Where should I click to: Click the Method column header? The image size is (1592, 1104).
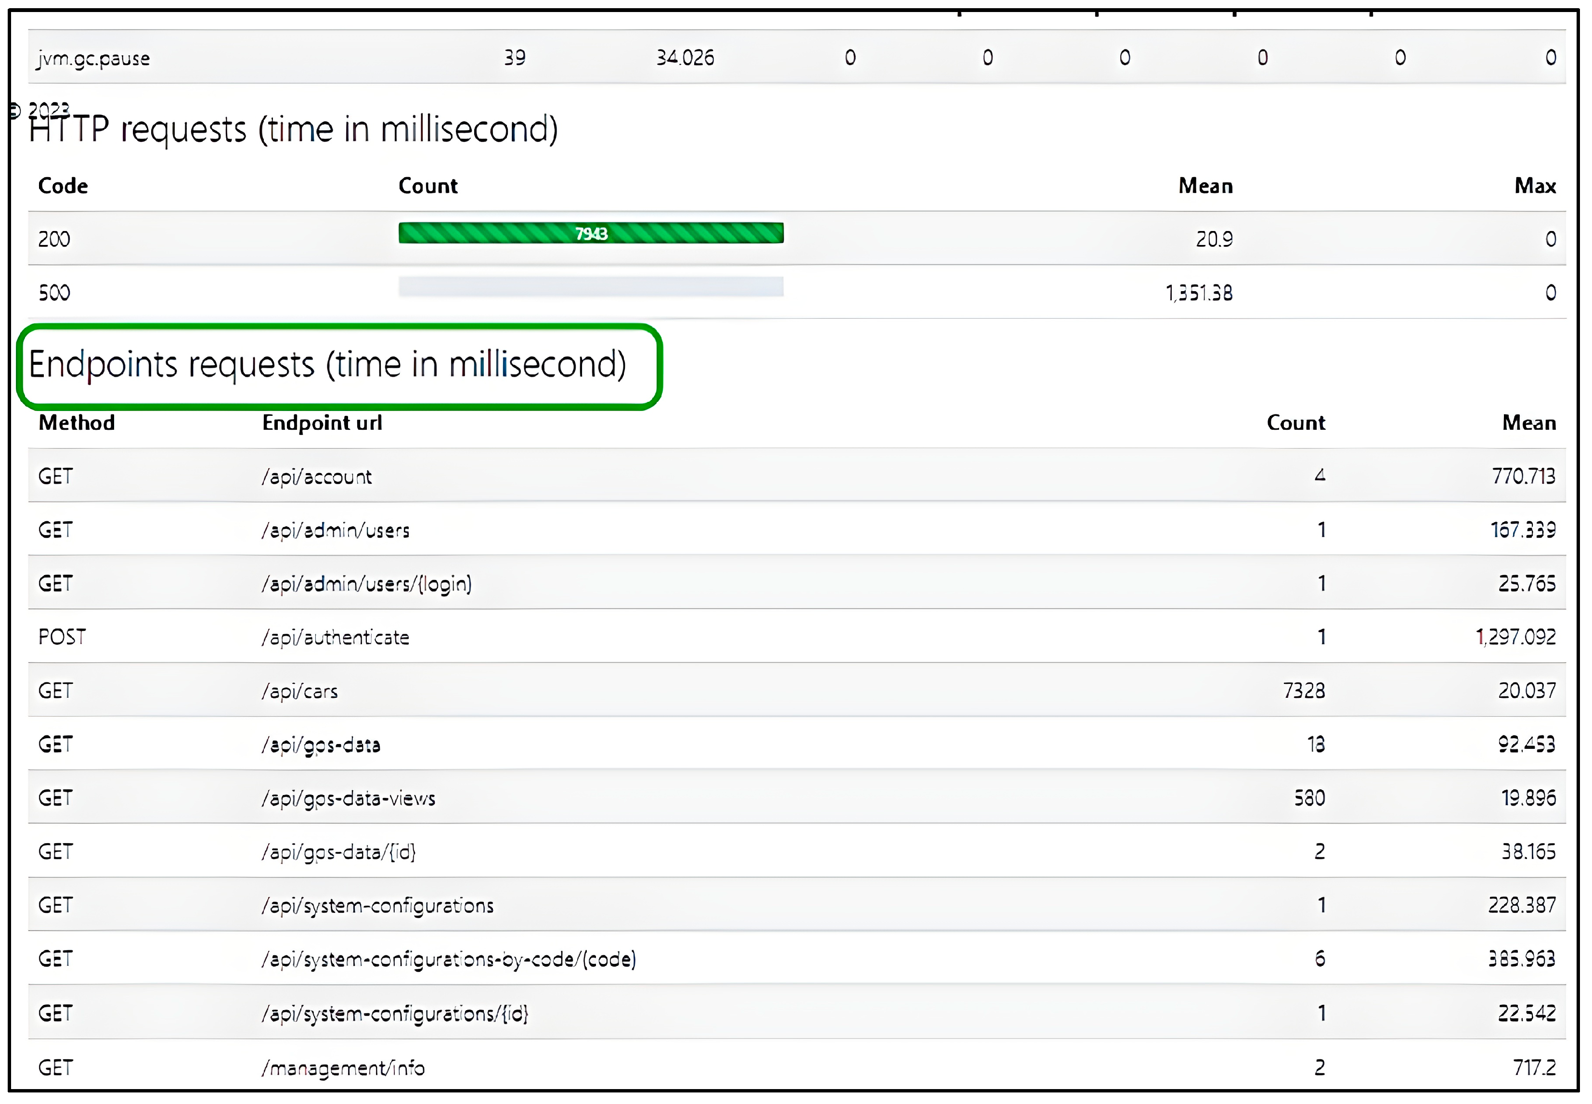coord(76,423)
